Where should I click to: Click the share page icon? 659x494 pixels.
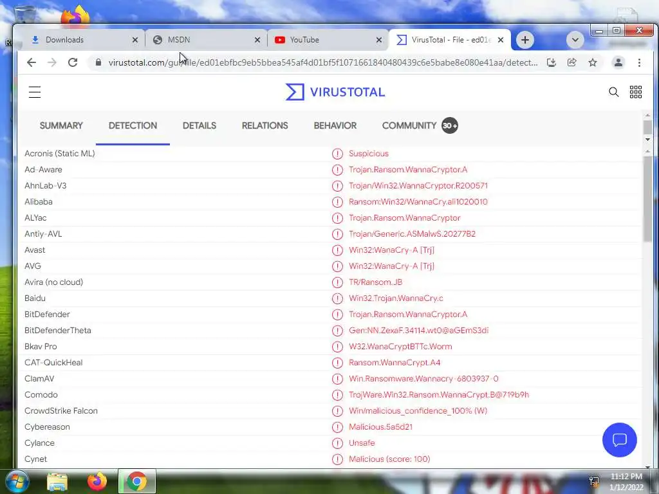572,62
